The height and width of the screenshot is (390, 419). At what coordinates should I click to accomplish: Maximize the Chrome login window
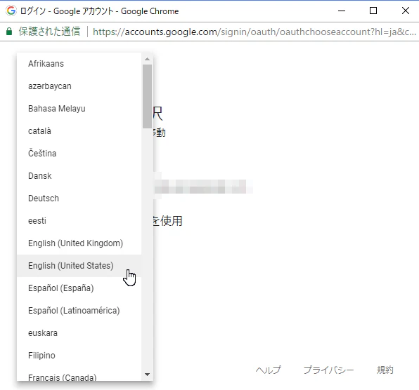373,11
